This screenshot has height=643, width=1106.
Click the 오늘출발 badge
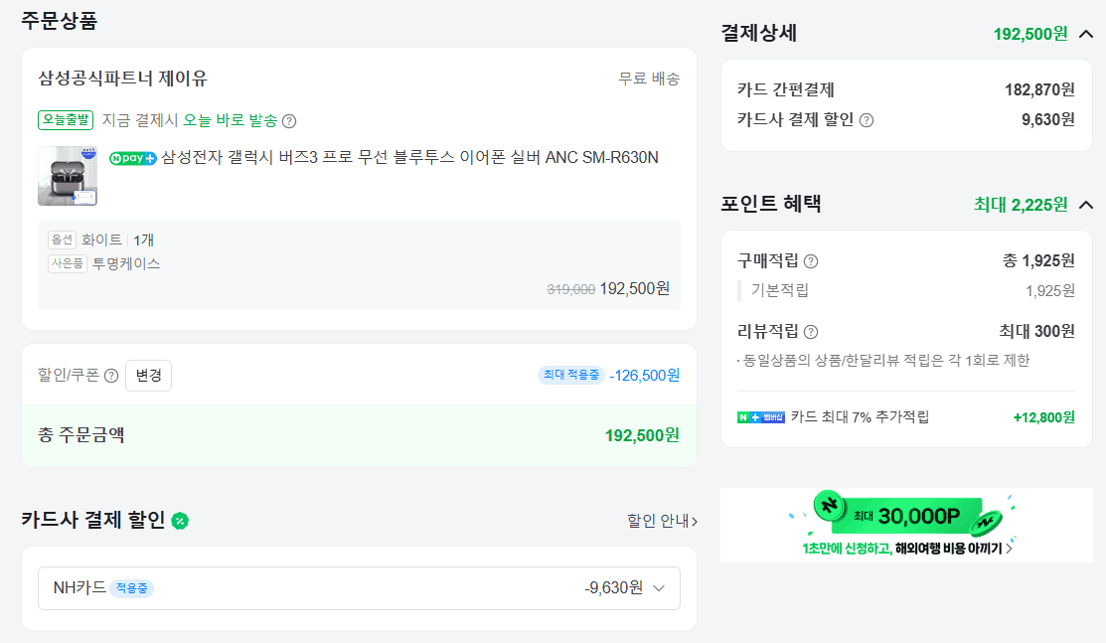click(x=66, y=120)
